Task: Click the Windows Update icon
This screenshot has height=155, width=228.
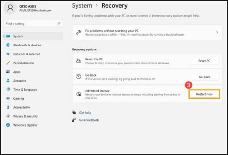Action: click(x=8, y=125)
